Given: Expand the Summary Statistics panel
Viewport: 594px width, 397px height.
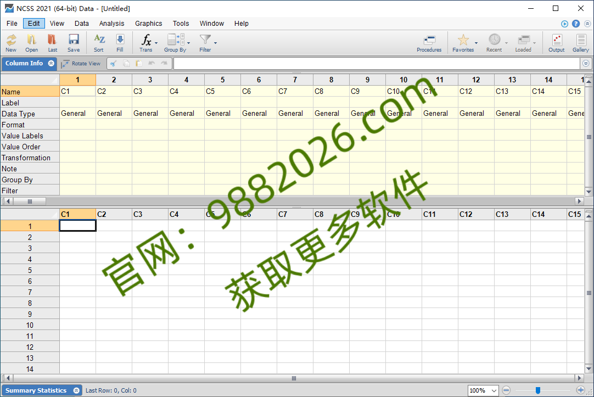Looking at the screenshot, I should click(76, 390).
